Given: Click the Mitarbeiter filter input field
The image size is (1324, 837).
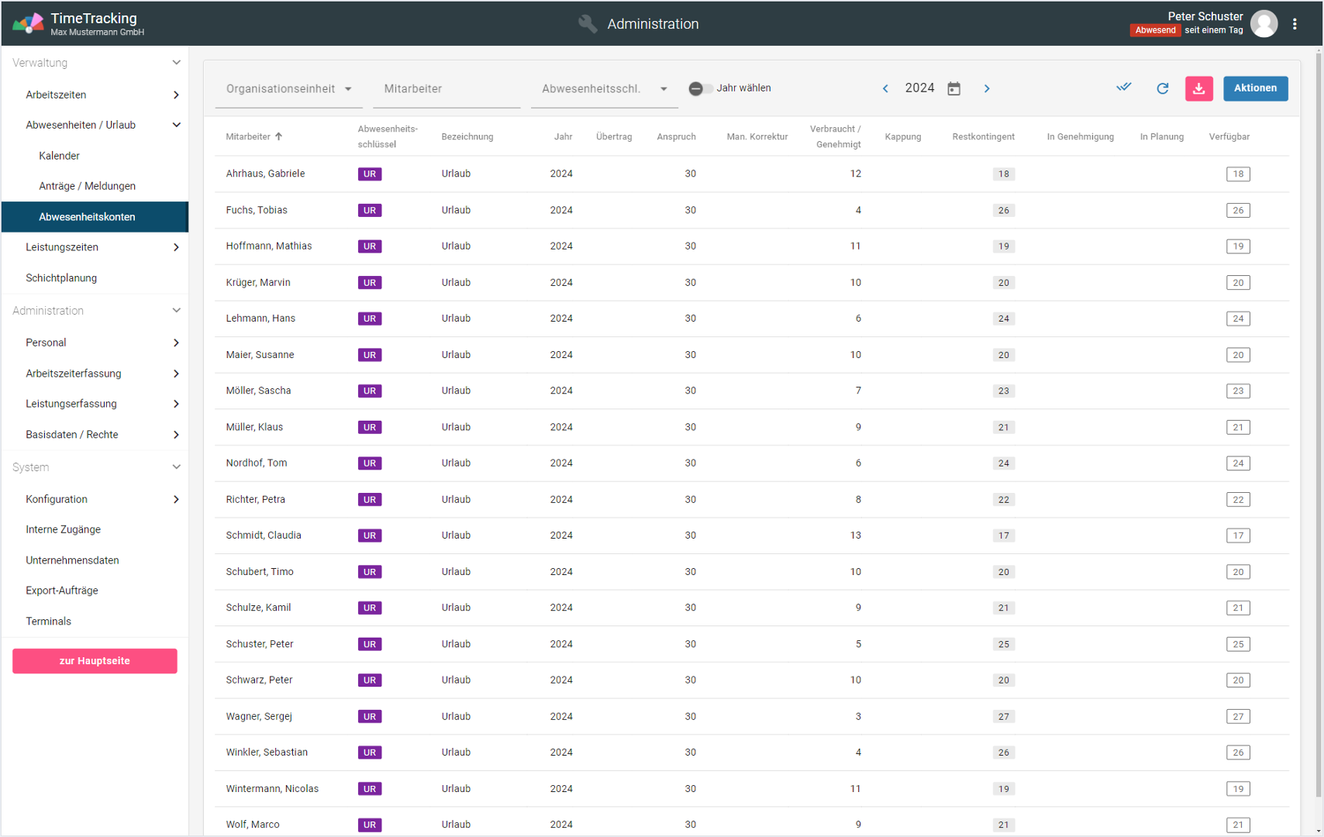Looking at the screenshot, I should tap(446, 89).
